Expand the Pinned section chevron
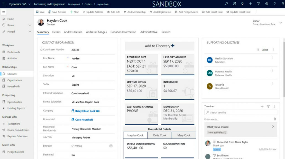Viewport: 285px width, 159px height. [x=30, y=31]
